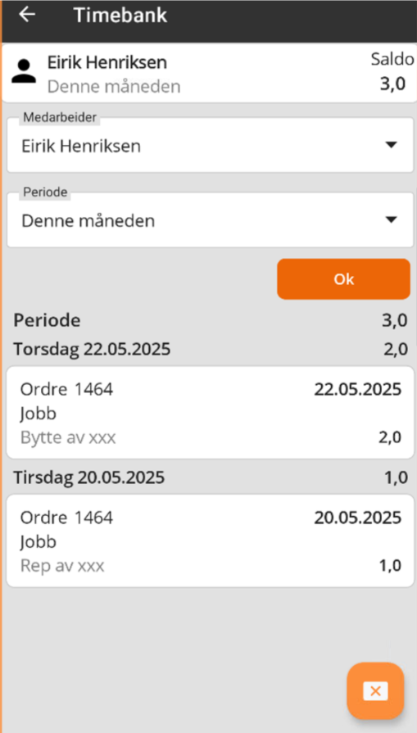This screenshot has height=733, width=417.
Task: Open the Rep av xxx order card
Action: click(x=211, y=541)
